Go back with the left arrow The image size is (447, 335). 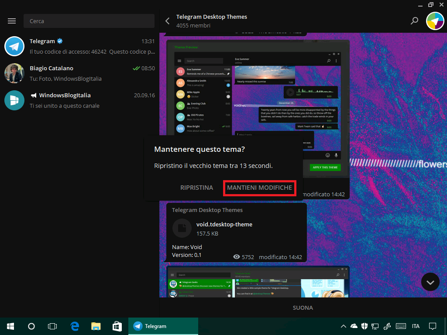(167, 21)
